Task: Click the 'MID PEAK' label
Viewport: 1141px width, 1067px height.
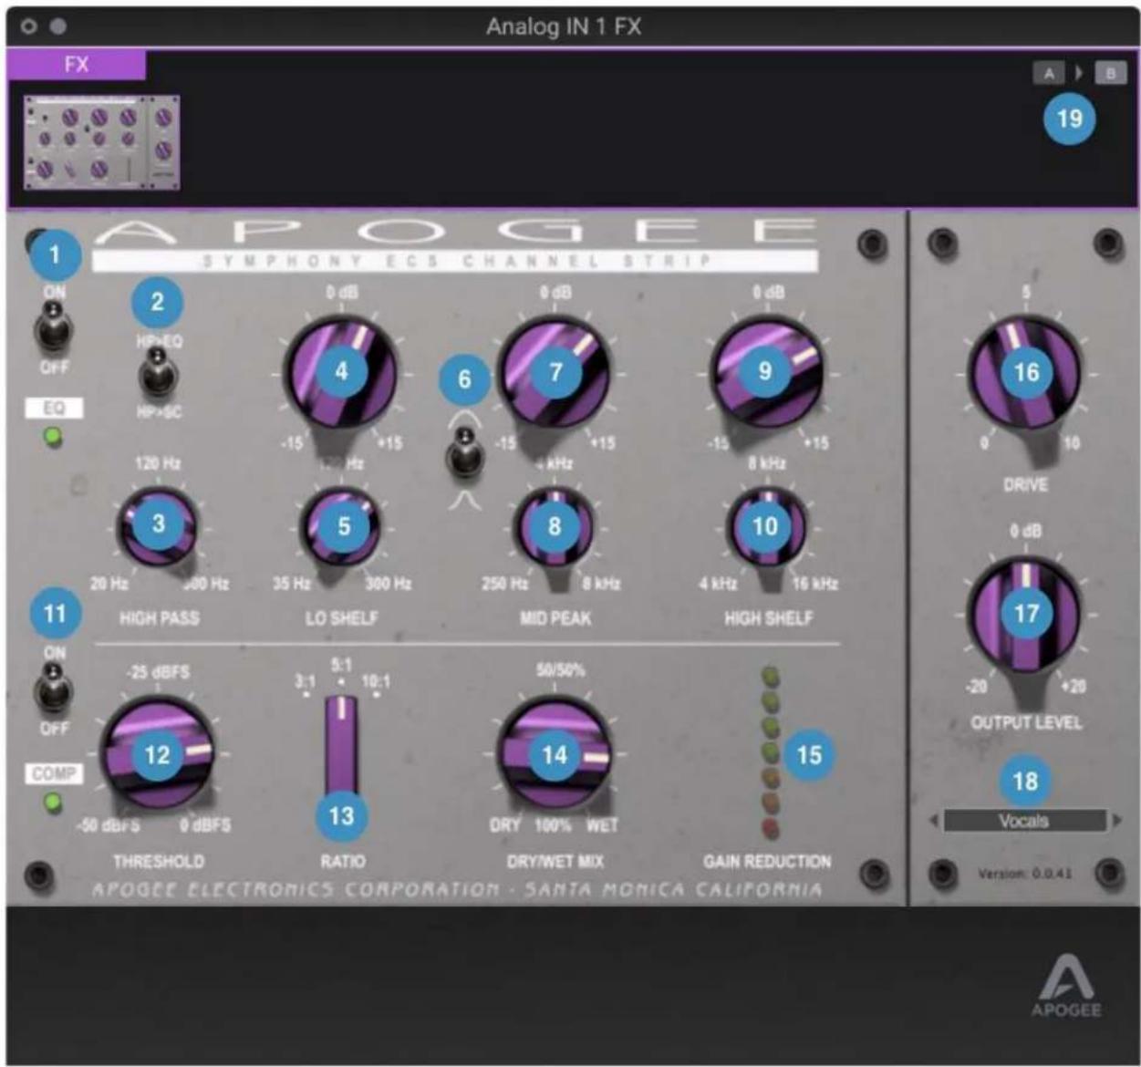Action: point(555,618)
